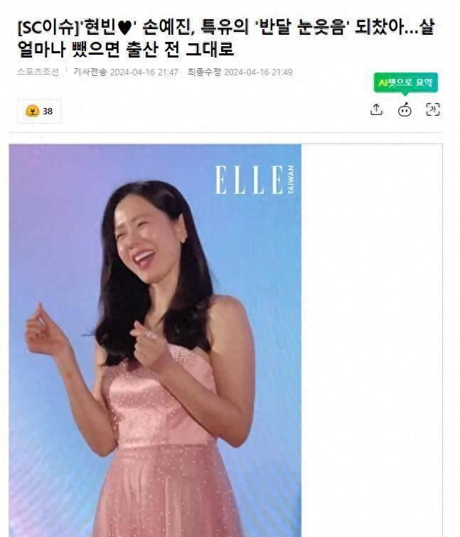Click the 기사전송 2024-04-16 21:47 timestamp

(126, 72)
